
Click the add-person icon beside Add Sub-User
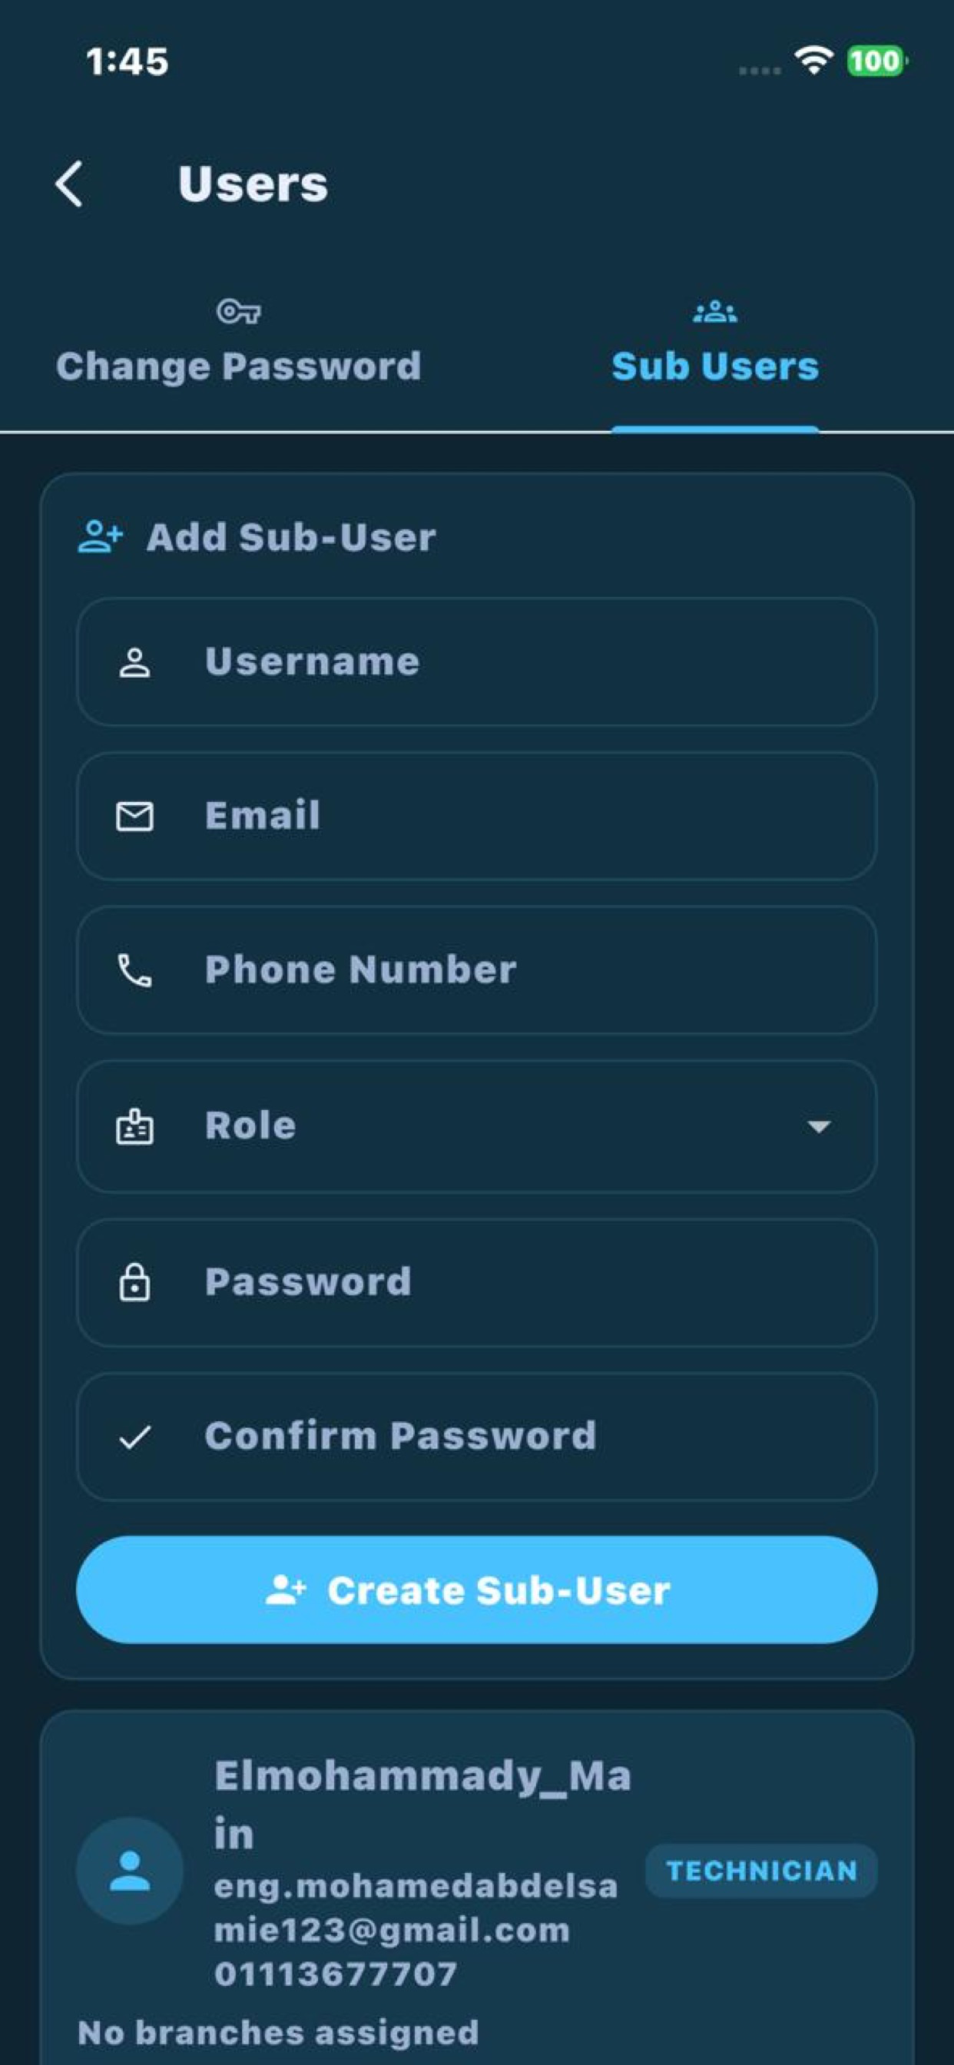[x=100, y=536]
